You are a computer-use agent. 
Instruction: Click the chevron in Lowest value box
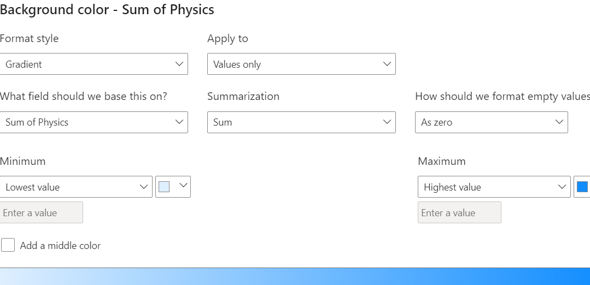144,187
